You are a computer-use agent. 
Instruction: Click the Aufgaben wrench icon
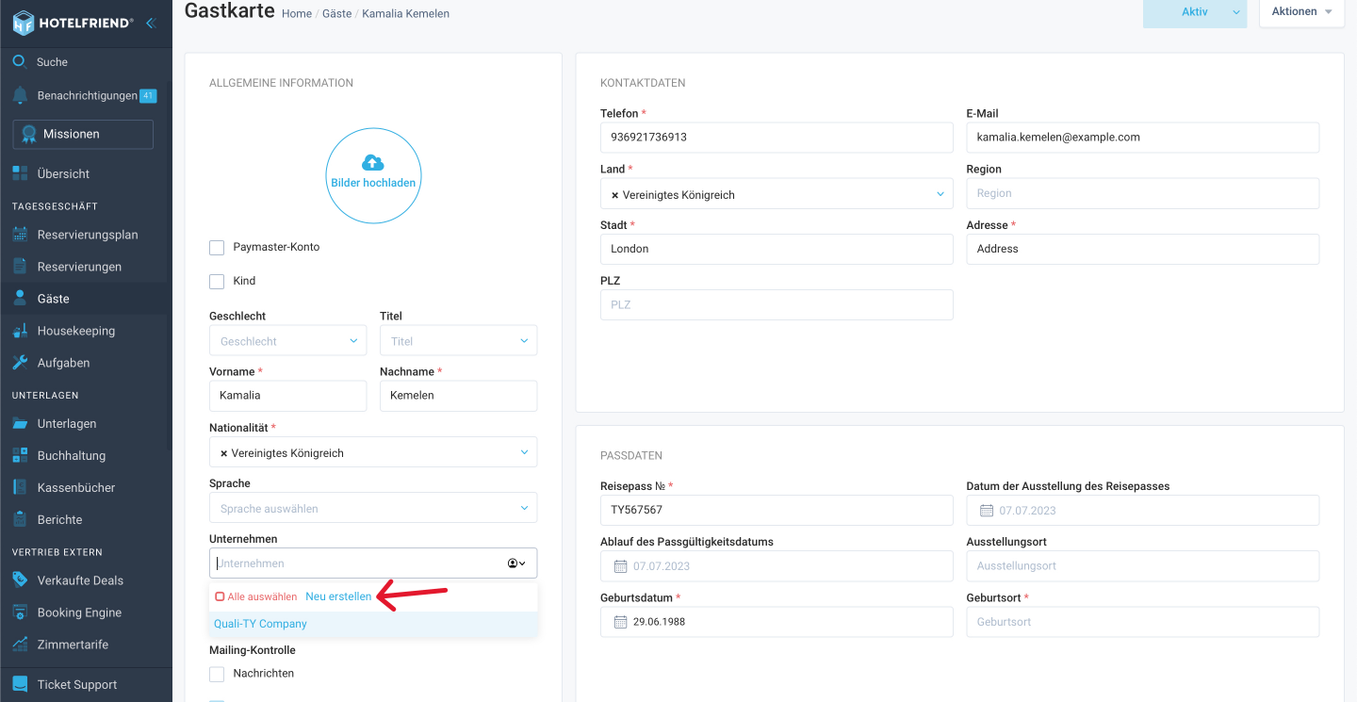click(20, 363)
